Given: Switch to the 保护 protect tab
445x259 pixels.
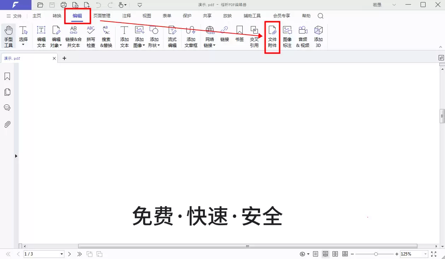Looking at the screenshot, I should [x=187, y=16].
